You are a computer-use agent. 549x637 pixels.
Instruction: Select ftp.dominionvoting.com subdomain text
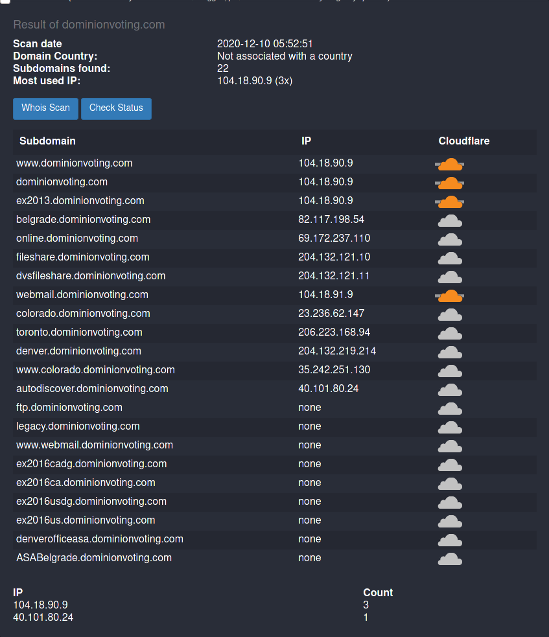pos(69,407)
